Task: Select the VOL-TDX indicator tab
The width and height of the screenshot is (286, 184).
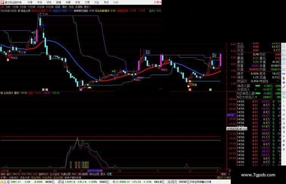Action: coord(26,174)
